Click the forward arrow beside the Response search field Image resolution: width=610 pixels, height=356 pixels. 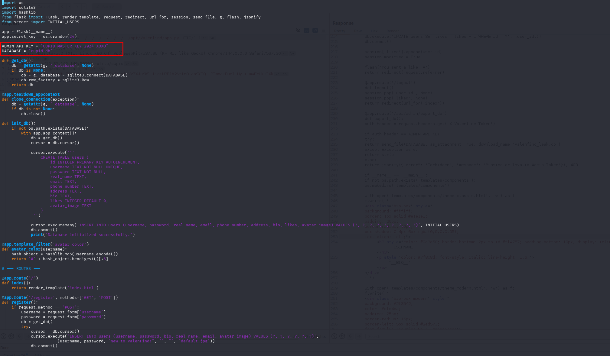359,336
